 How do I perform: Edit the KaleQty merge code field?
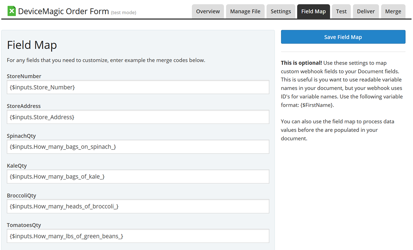(138, 177)
